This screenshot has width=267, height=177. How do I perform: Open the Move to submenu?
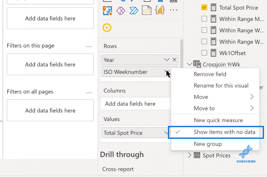[215, 108]
